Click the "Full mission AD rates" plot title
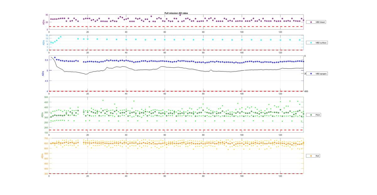 pos(176,13)
